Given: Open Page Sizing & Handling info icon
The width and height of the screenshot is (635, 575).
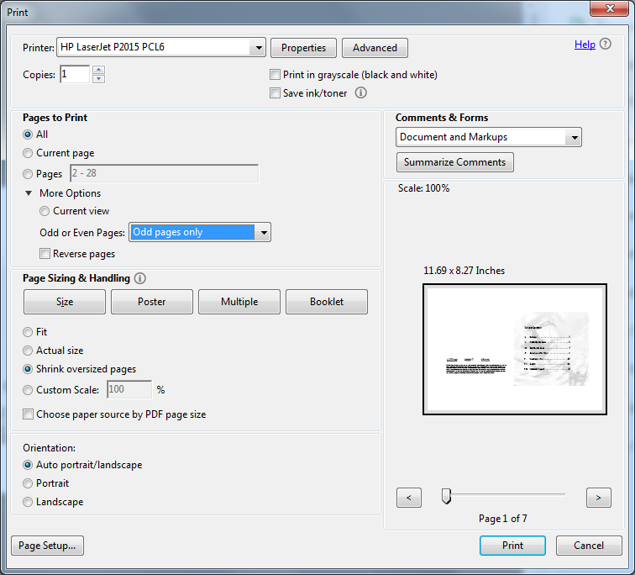Looking at the screenshot, I should click(x=139, y=278).
